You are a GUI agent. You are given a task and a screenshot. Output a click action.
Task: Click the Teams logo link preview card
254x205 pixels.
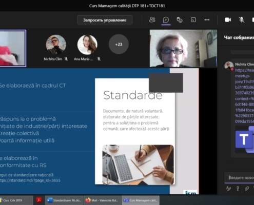coord(245,139)
